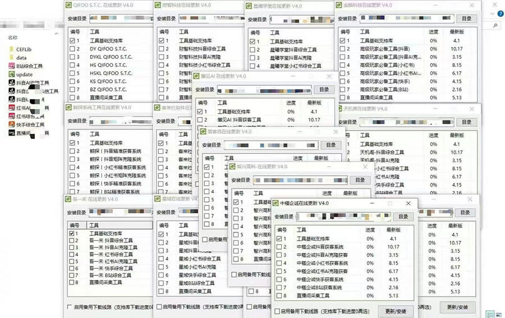505x318 pixels.
Task: Check 星域小红书综合工具 checkbox
Action: (161, 259)
